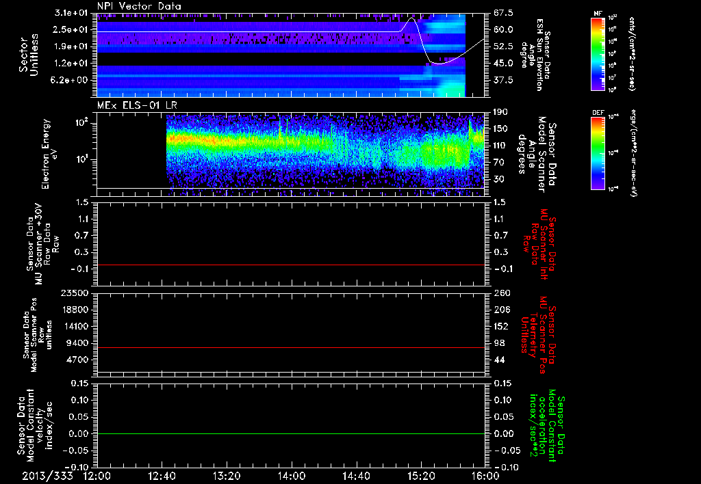Viewport: 701px width, 484px height.
Task: Click the '2013/333' date label
Action: (47, 476)
